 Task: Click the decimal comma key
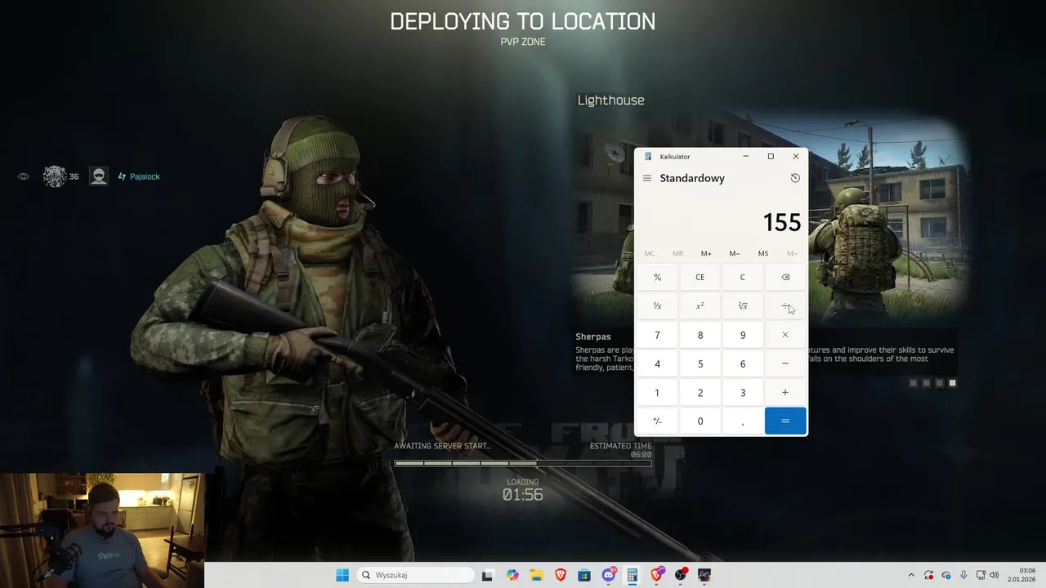[x=742, y=421]
